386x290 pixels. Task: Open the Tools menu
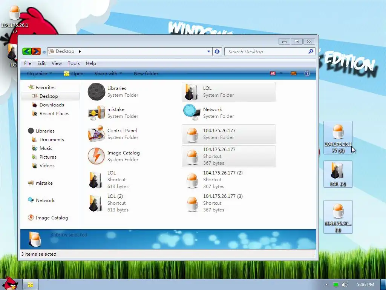point(74,63)
